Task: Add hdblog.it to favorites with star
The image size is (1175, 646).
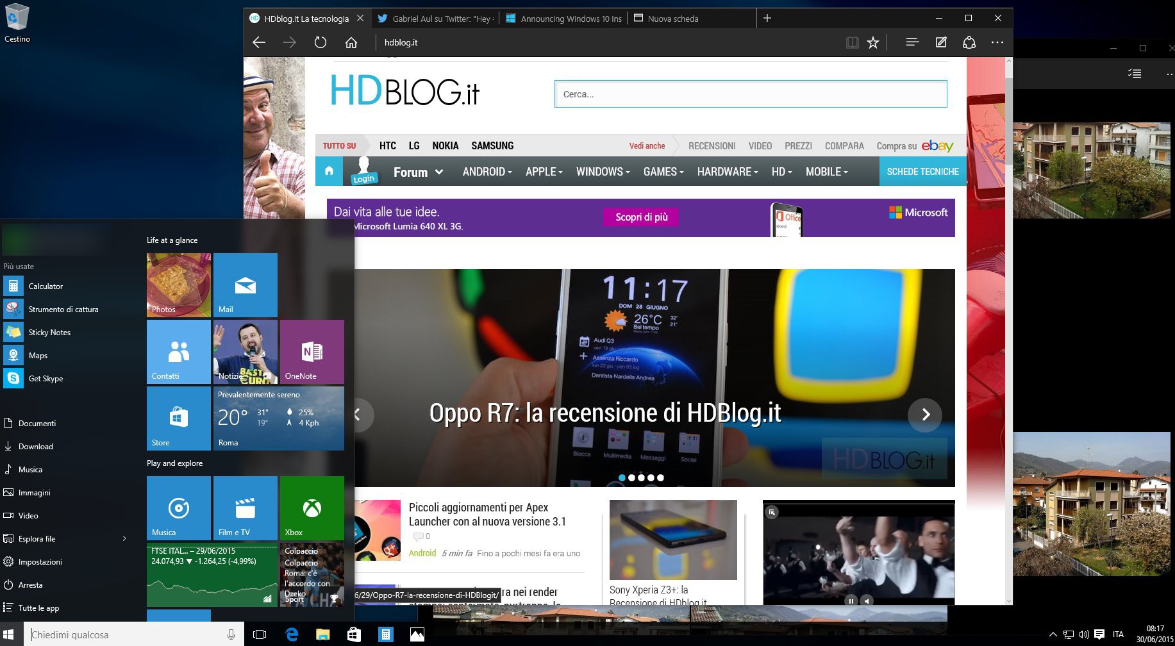Action: coord(872,42)
